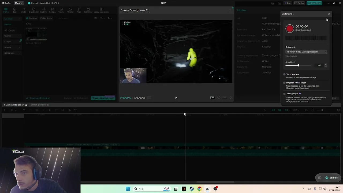Select Medya in the left sidebar list
The image size is (343, 193).
(8, 24)
